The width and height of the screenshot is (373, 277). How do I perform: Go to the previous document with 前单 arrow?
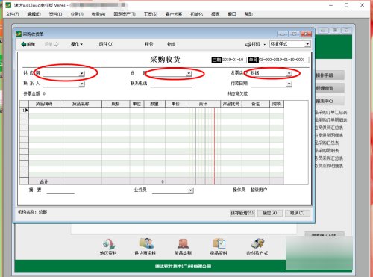click(28, 44)
